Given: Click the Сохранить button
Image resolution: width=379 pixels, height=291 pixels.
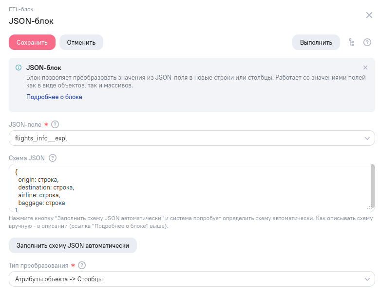Looking at the screenshot, I should [32, 42].
